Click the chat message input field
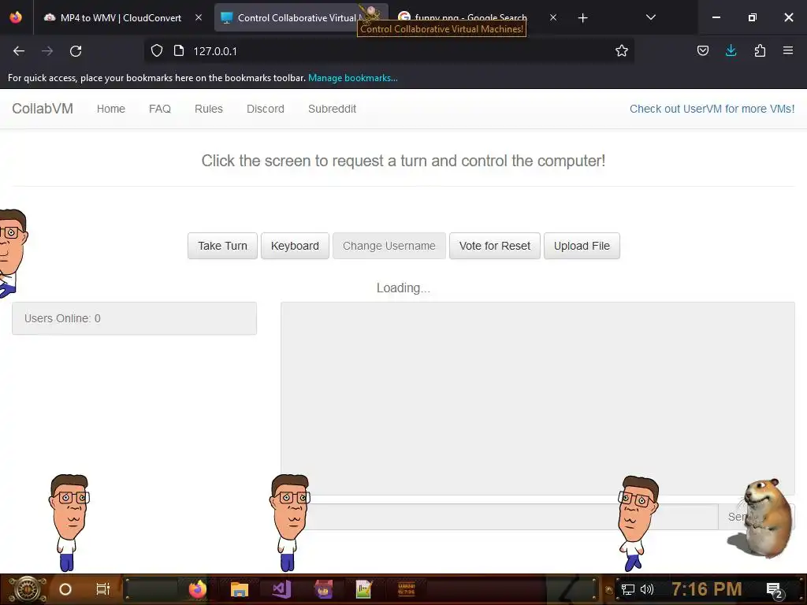 499,517
